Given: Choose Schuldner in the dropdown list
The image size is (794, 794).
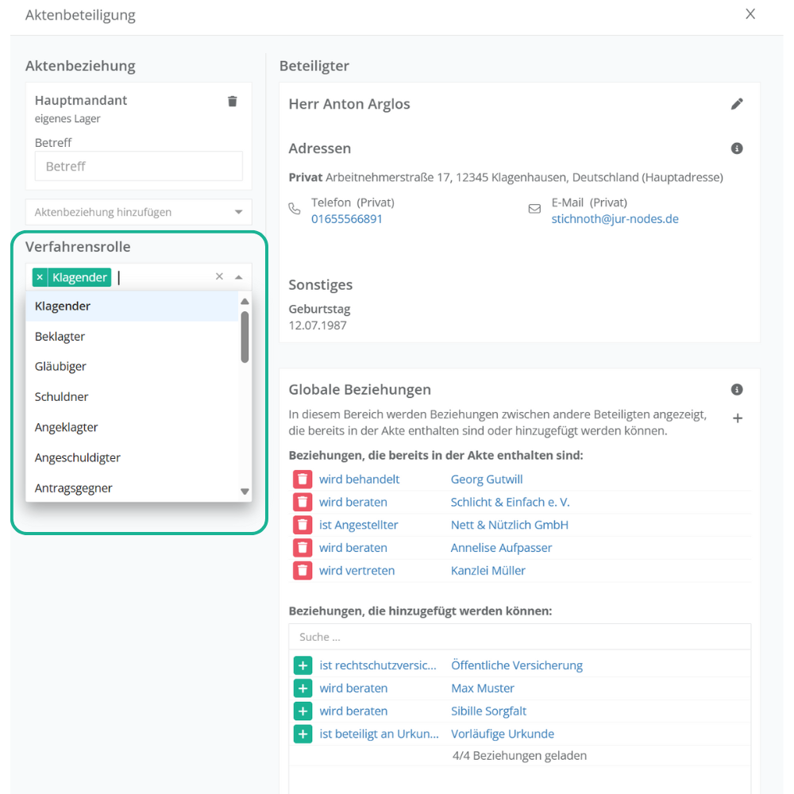Looking at the screenshot, I should coord(62,397).
